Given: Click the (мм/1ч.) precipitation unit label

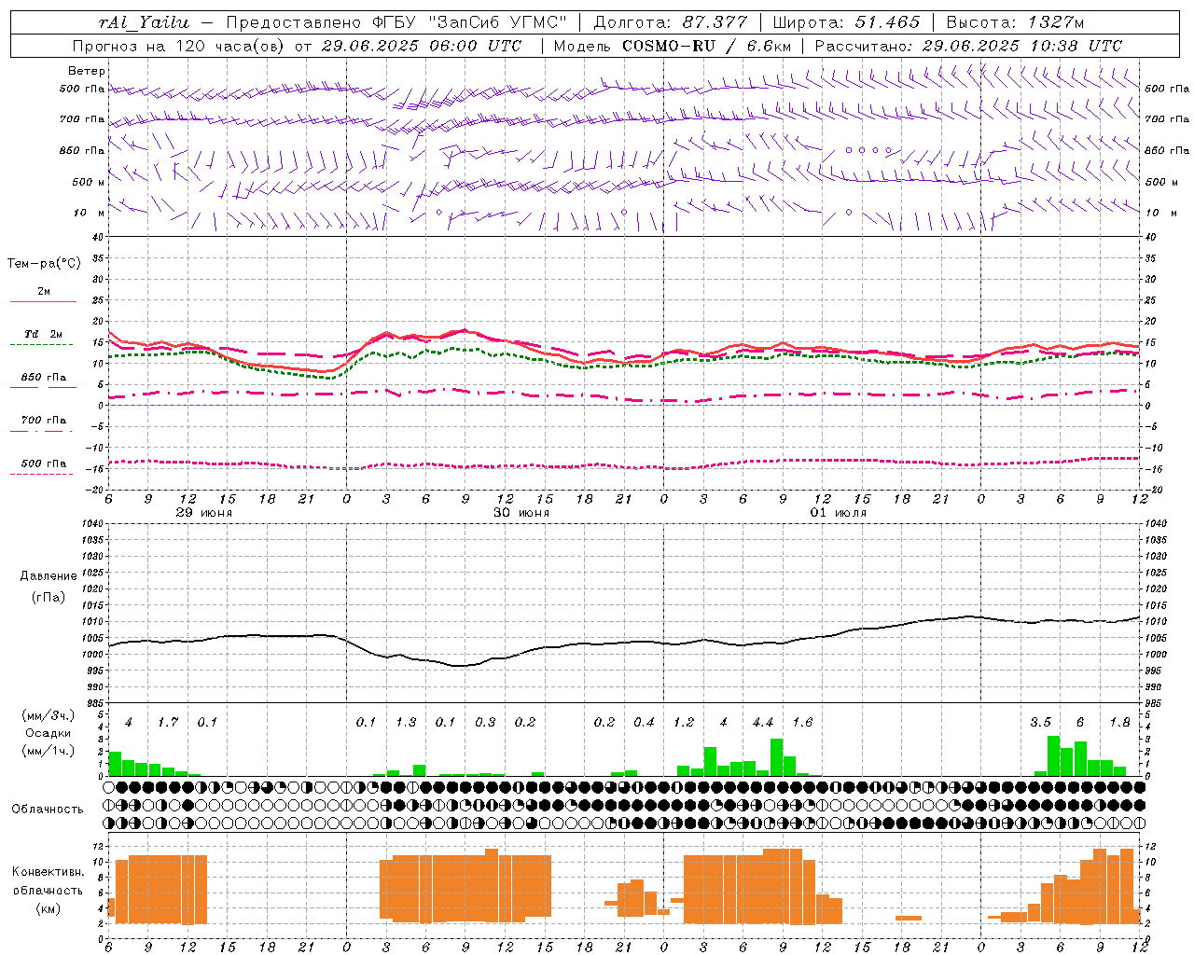Looking at the screenshot, I should tap(49, 751).
